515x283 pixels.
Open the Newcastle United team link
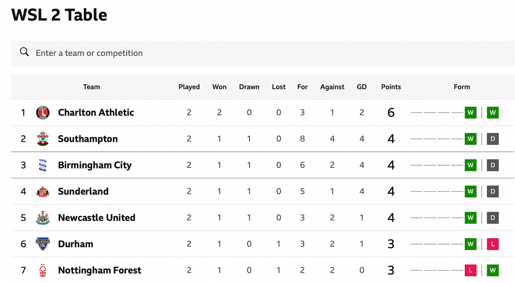click(97, 218)
